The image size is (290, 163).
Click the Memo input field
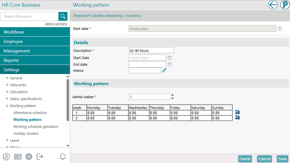click(145, 70)
